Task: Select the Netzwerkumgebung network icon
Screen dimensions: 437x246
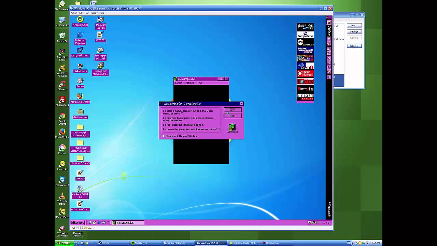Action: point(80,52)
